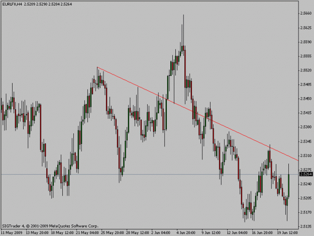Click the 2.5660 price axis label
The image size is (314, 236).
pos(306,13)
